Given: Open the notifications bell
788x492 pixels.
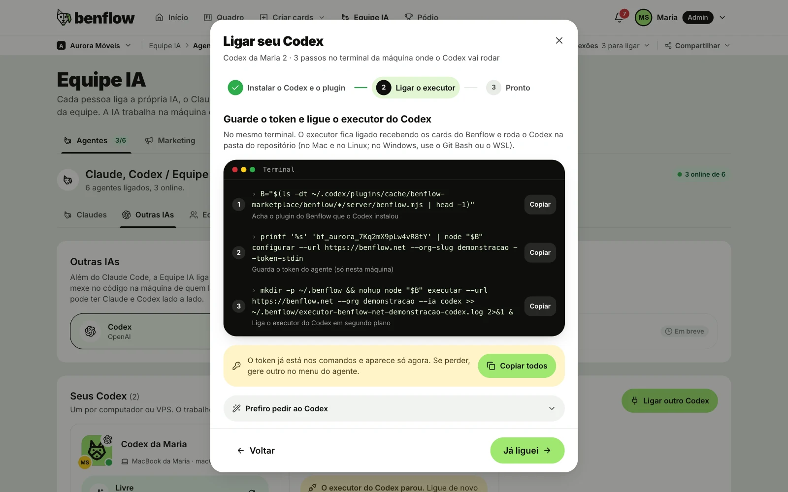Looking at the screenshot, I should coord(620,18).
